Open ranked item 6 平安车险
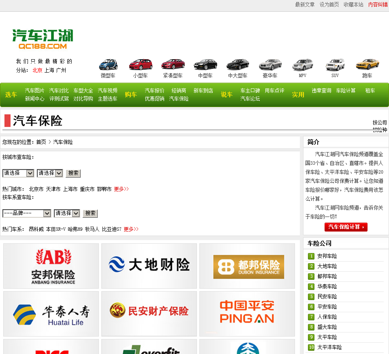Screen dimensions: 389x354 click(327, 307)
